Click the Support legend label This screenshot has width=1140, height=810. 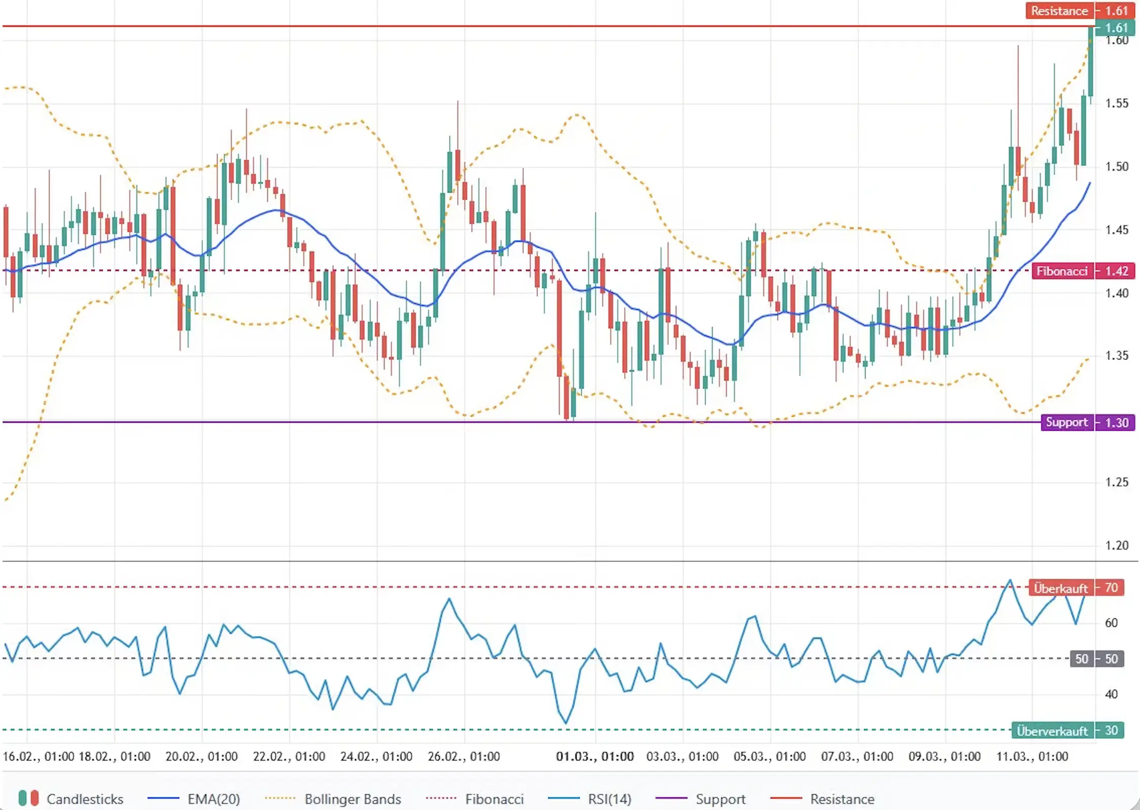point(720,799)
